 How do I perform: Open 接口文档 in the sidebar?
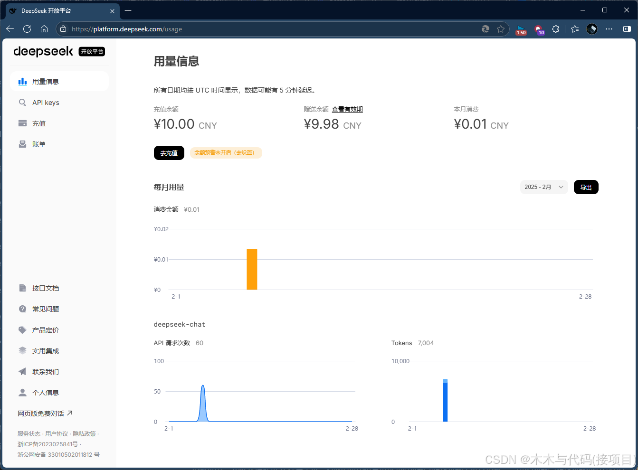click(59, 288)
